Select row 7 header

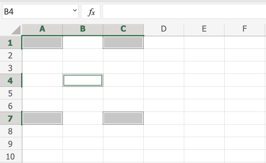coord(10,118)
